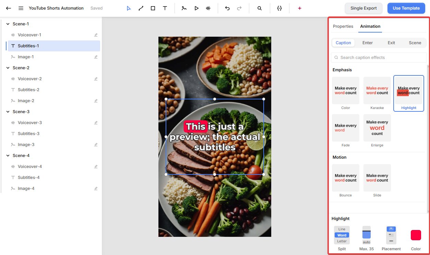
Task: Edit Voiceover-4 with pencil icon
Action: click(x=96, y=167)
